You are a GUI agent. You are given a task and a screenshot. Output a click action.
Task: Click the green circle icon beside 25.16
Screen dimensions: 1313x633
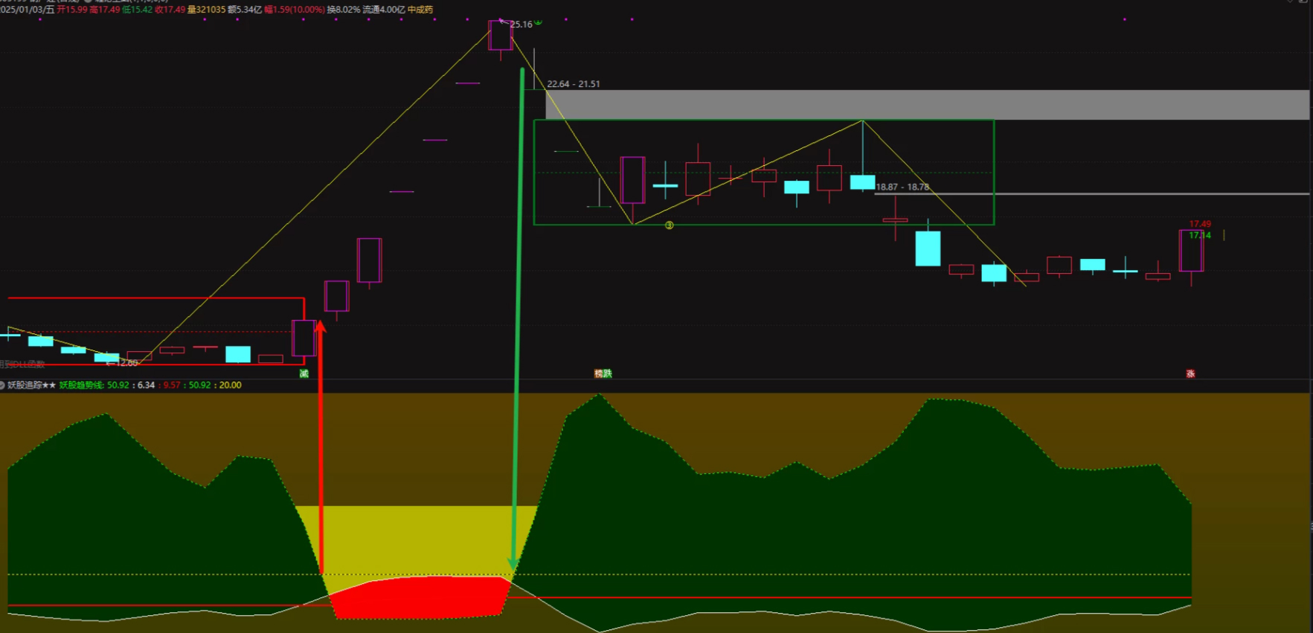coord(538,22)
